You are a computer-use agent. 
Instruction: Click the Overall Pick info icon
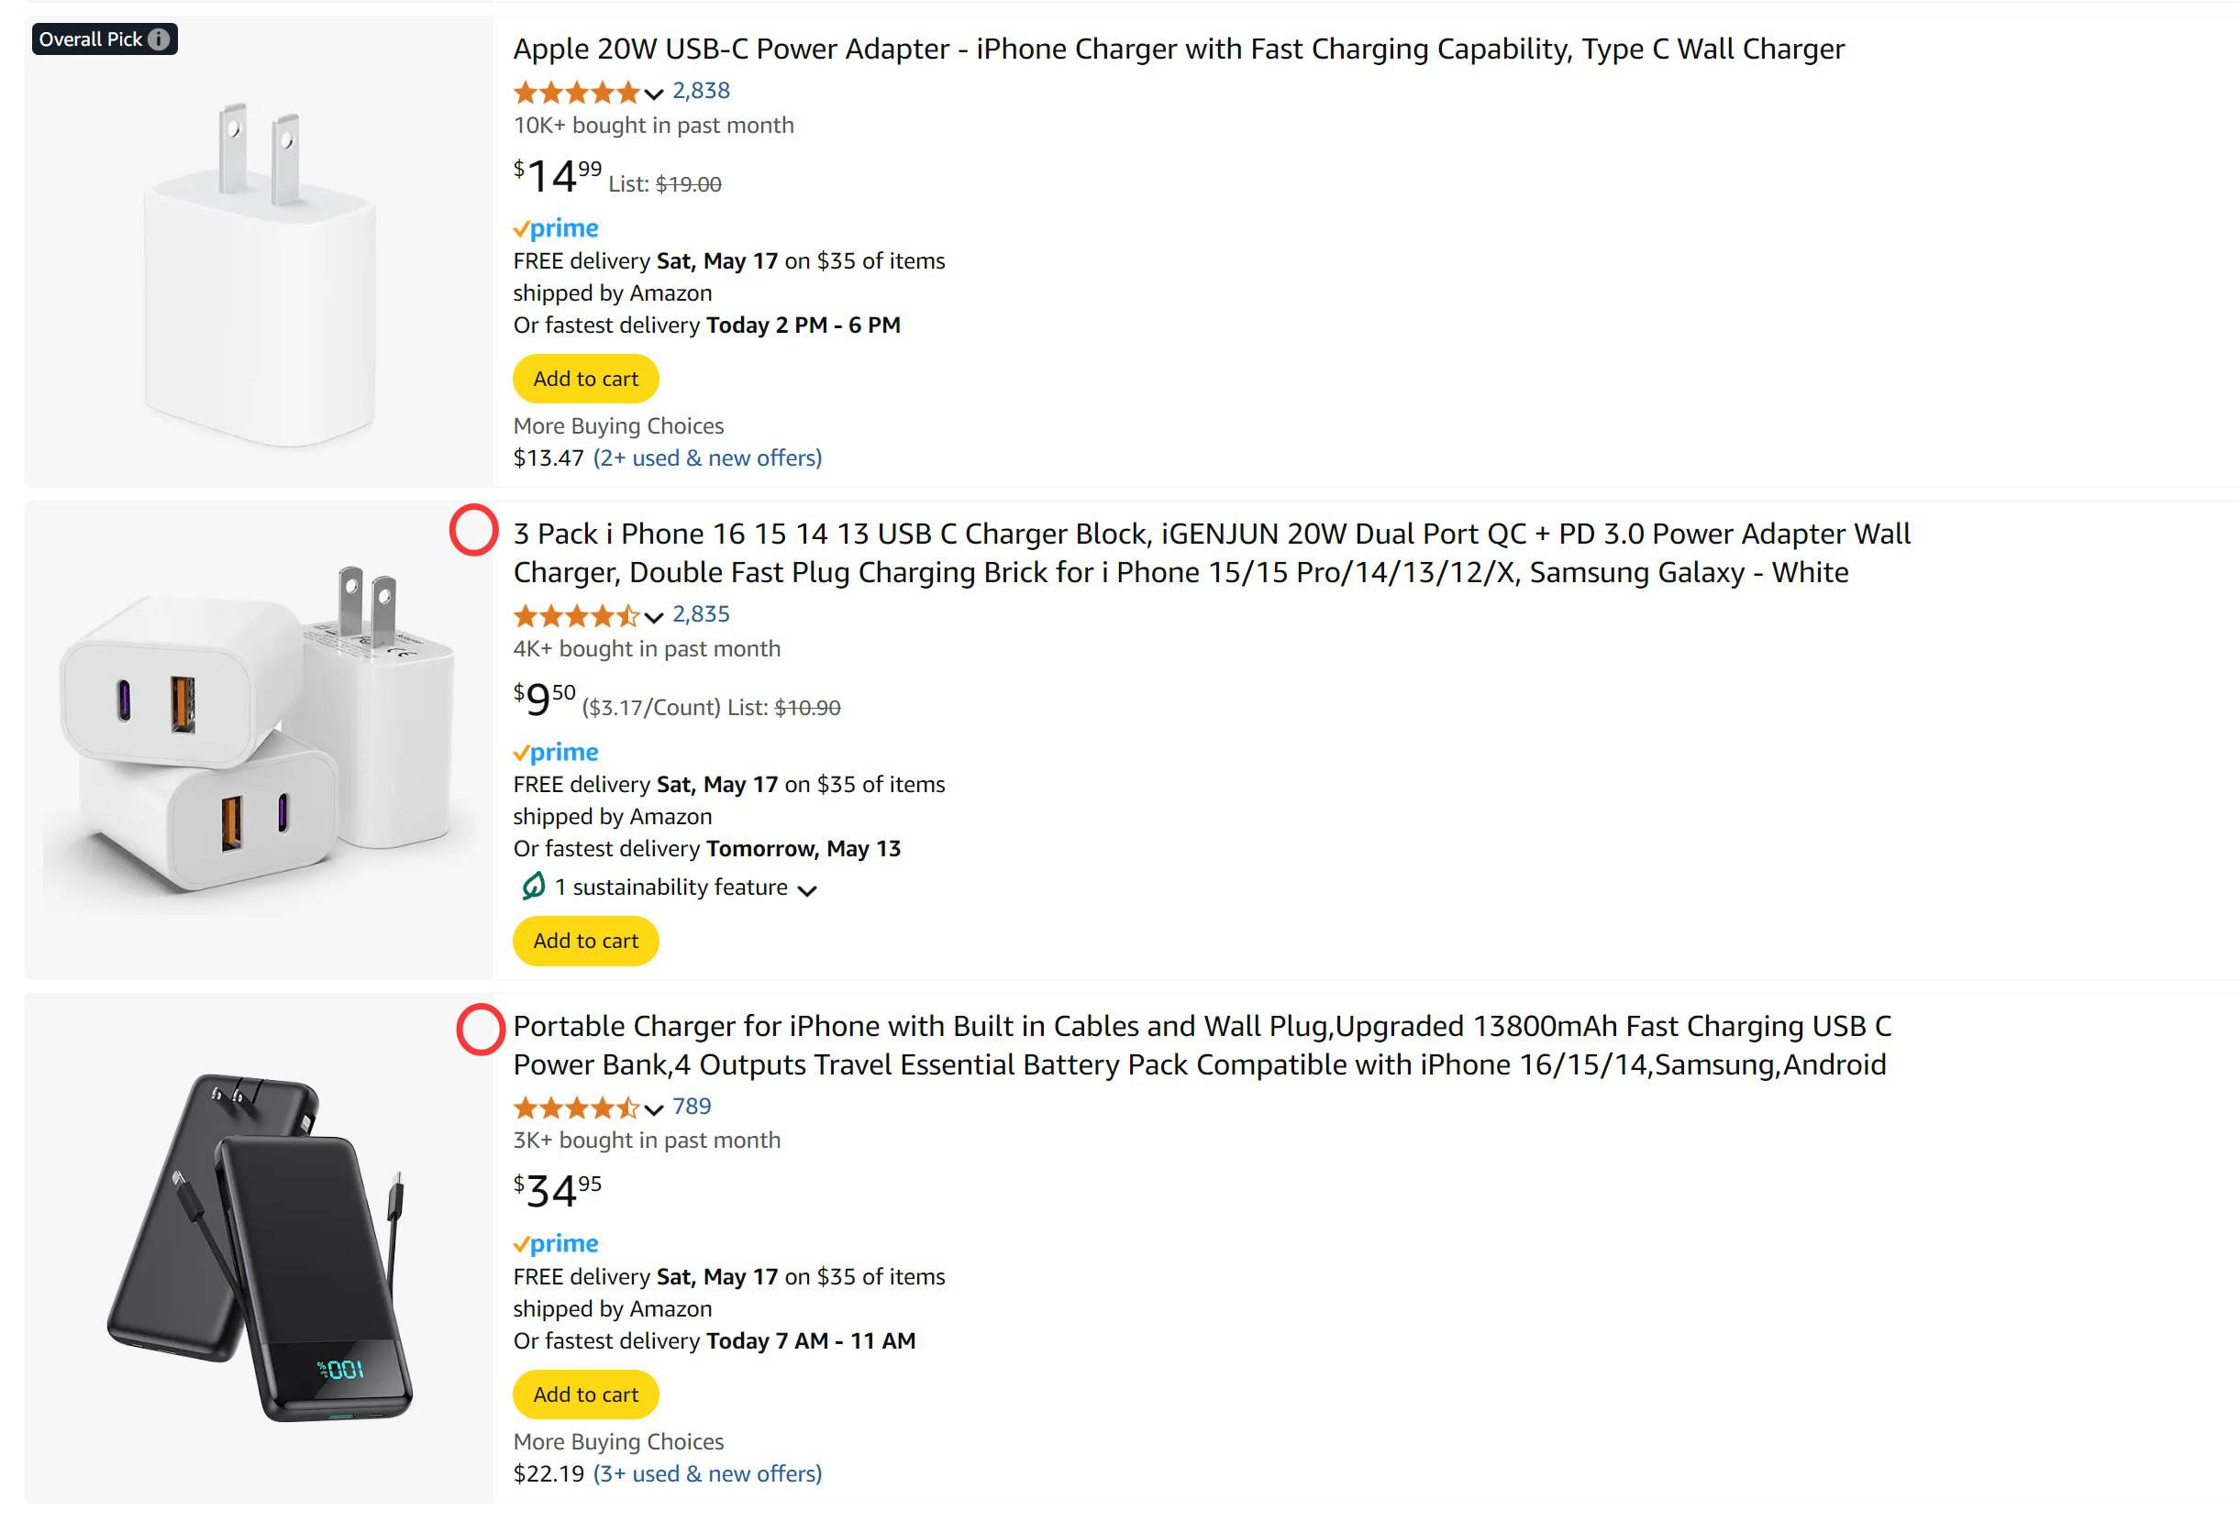tap(159, 39)
